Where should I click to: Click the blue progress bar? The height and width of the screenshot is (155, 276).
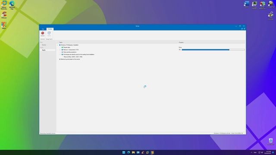pyautogui.click(x=213, y=50)
